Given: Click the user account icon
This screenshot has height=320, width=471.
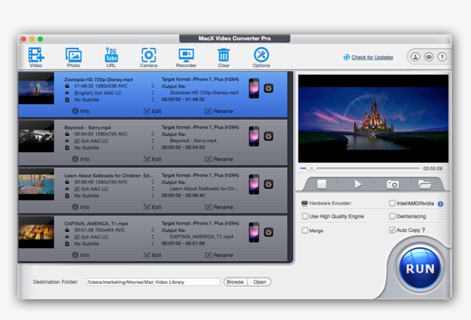Looking at the screenshot, I should pyautogui.click(x=415, y=57).
